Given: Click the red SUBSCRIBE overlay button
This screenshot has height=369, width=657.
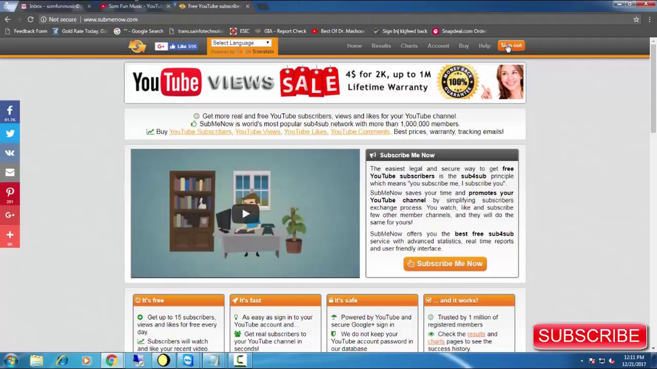Looking at the screenshot, I should click(589, 336).
